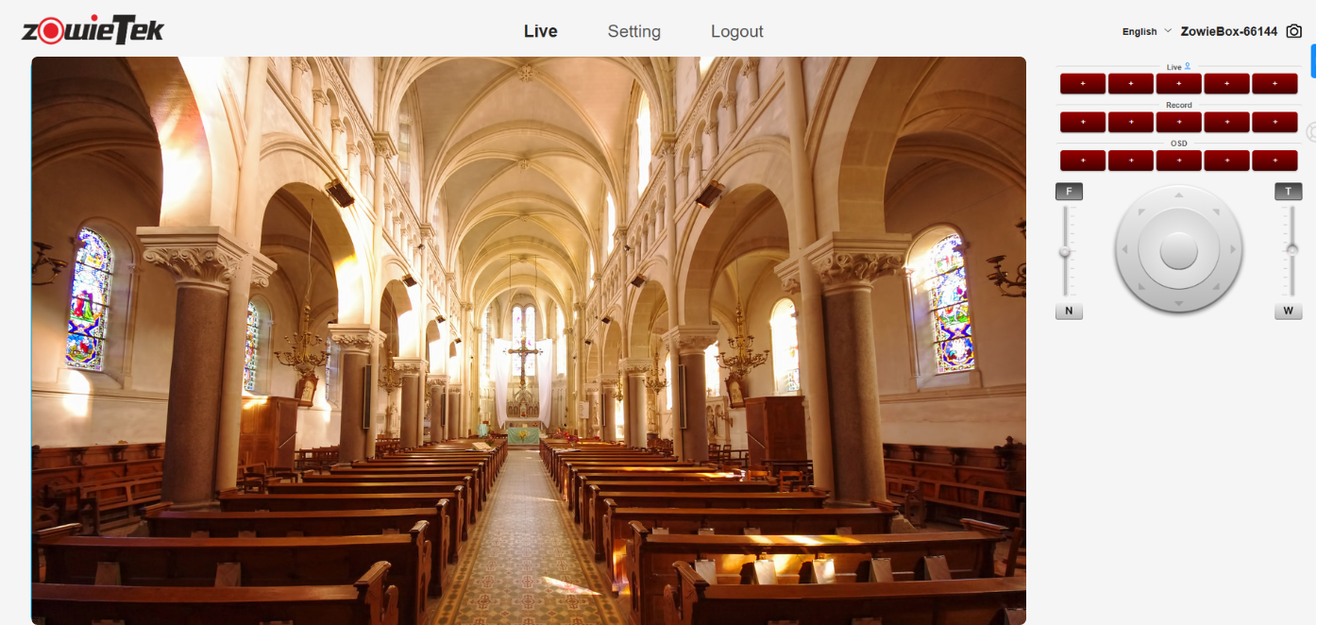Click the Logout link
The width and height of the screenshot is (1317, 625).
[x=736, y=31]
